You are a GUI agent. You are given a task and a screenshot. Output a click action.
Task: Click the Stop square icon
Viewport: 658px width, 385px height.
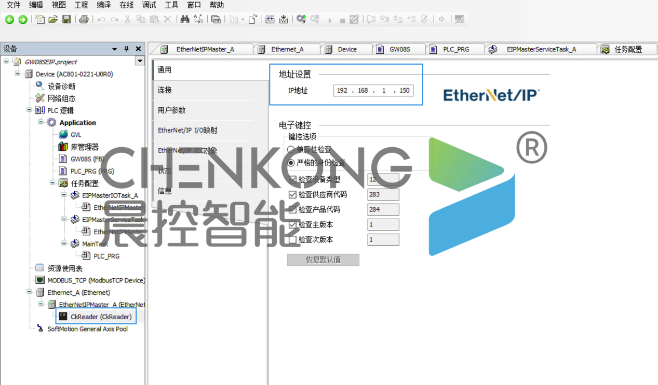(342, 20)
